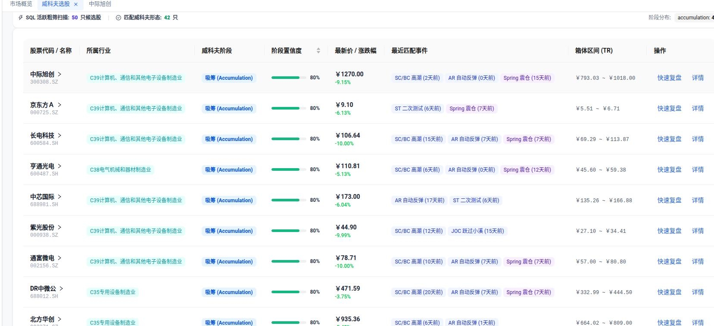This screenshot has width=714, height=326.
Task: Click the chevron next to 京东方A
Action: tap(59, 105)
